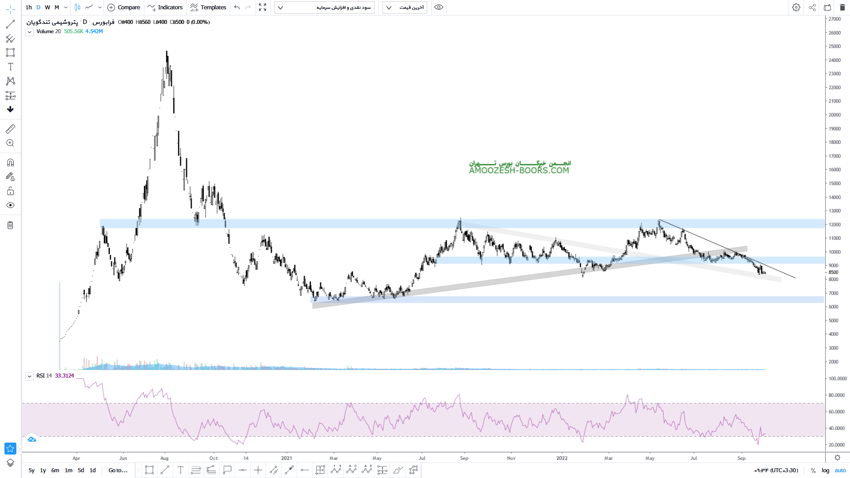
Task: Open chart settings gear icon
Action: pyautogui.click(x=796, y=8)
